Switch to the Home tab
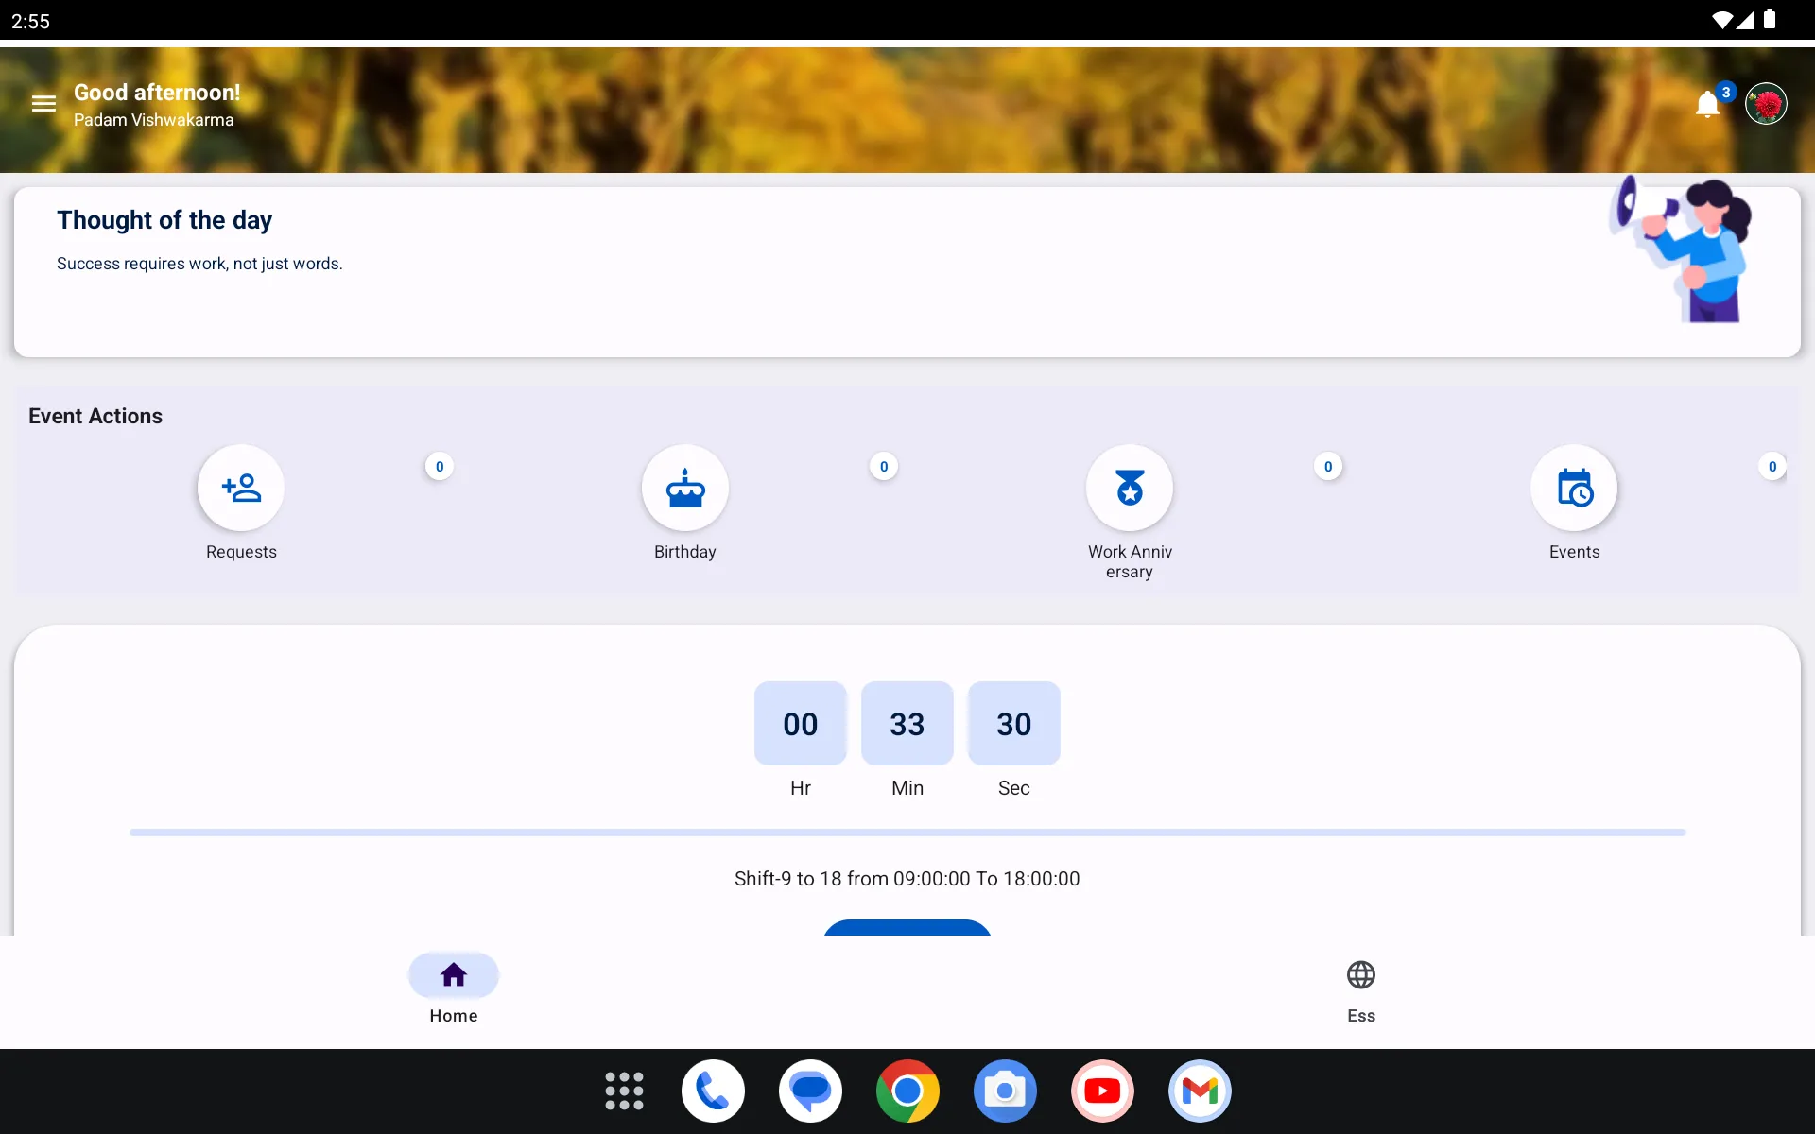 454,989
